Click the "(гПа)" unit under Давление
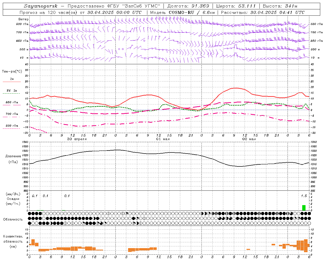The image size is (324, 259). 13,162
